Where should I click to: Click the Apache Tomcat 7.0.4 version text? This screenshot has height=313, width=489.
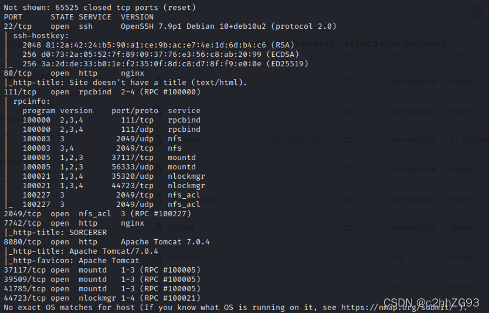point(165,242)
